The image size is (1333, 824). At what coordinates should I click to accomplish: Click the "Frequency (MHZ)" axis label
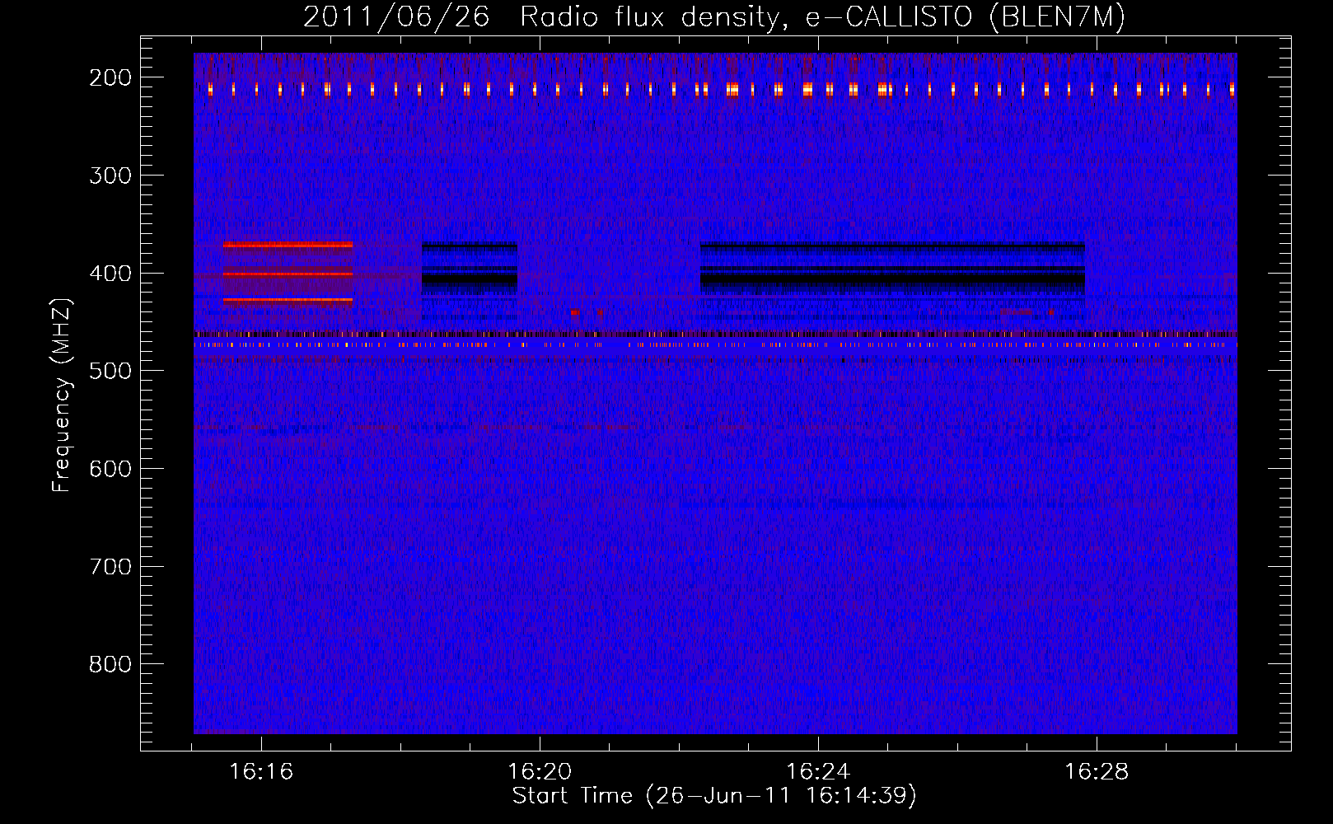62,396
